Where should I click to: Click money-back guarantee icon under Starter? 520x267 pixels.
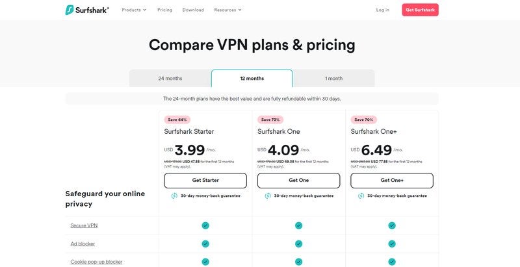click(175, 196)
